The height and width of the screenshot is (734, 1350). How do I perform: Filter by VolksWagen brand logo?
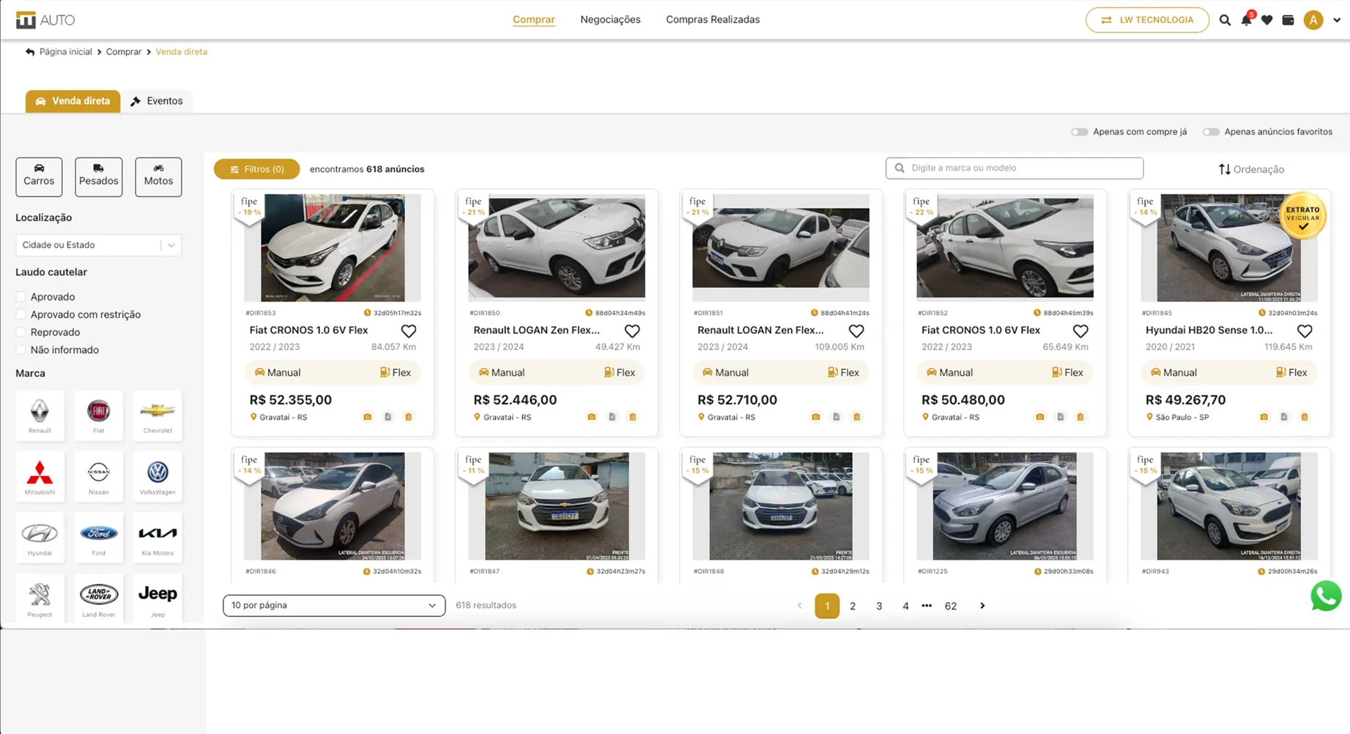157,477
